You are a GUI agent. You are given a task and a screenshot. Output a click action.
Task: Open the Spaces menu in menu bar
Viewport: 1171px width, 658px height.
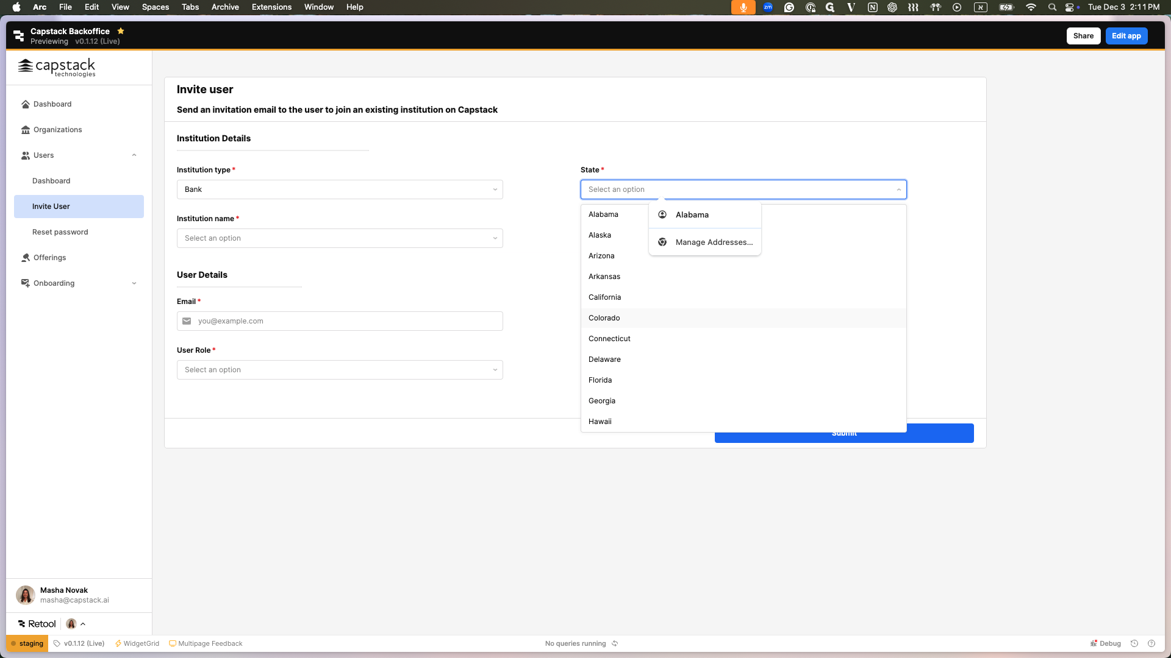click(156, 7)
